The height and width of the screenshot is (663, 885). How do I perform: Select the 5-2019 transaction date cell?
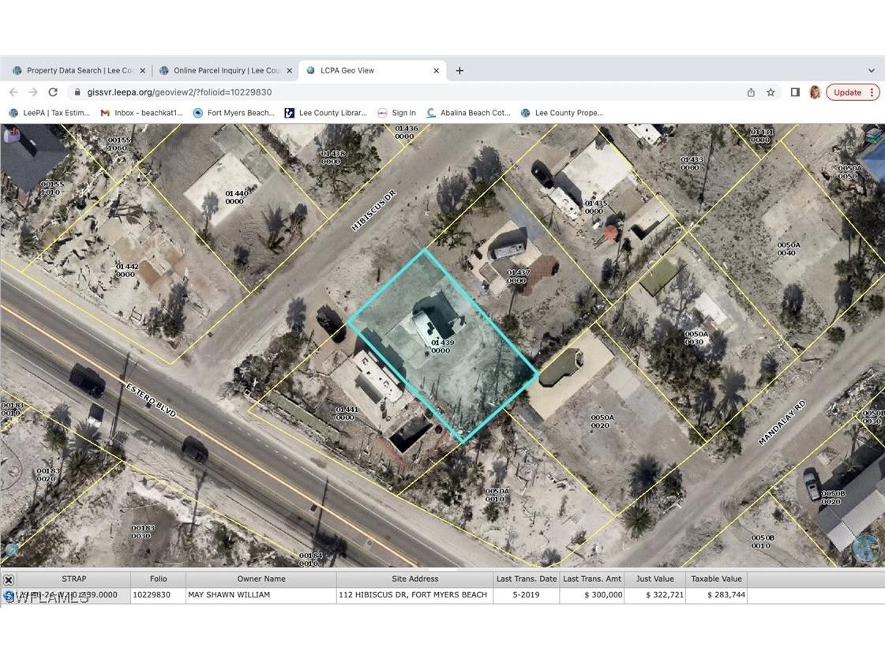pyautogui.click(x=527, y=594)
